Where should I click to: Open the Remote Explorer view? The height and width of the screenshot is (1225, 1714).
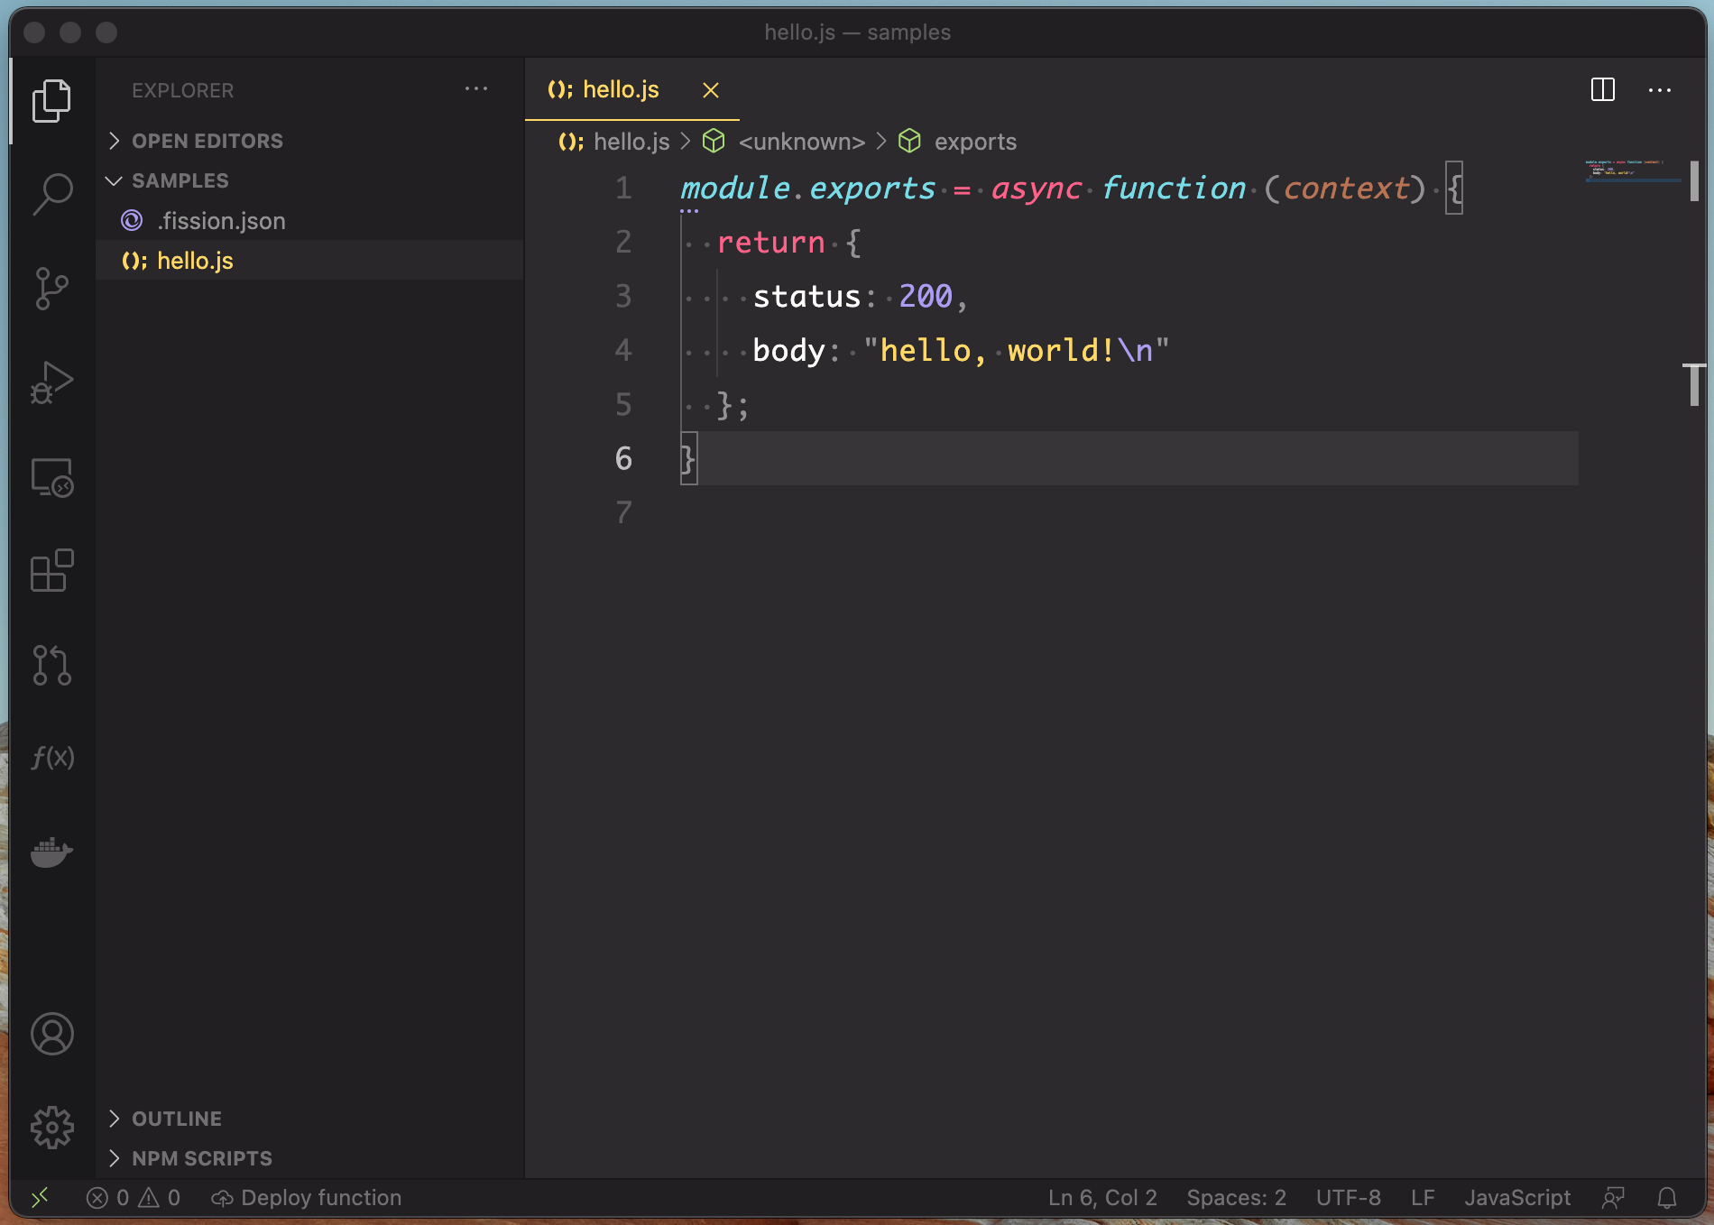(x=52, y=478)
